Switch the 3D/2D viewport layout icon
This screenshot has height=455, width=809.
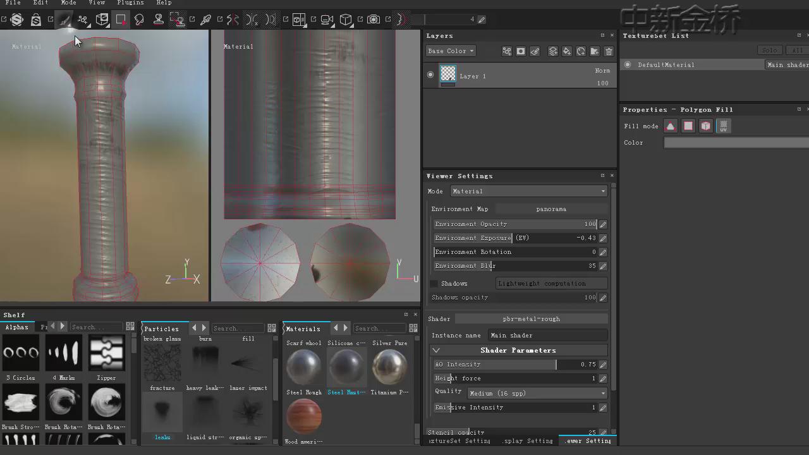[x=299, y=20]
